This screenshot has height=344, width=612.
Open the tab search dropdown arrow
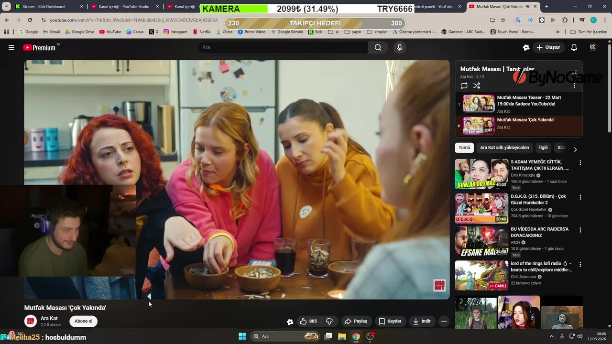point(6,7)
